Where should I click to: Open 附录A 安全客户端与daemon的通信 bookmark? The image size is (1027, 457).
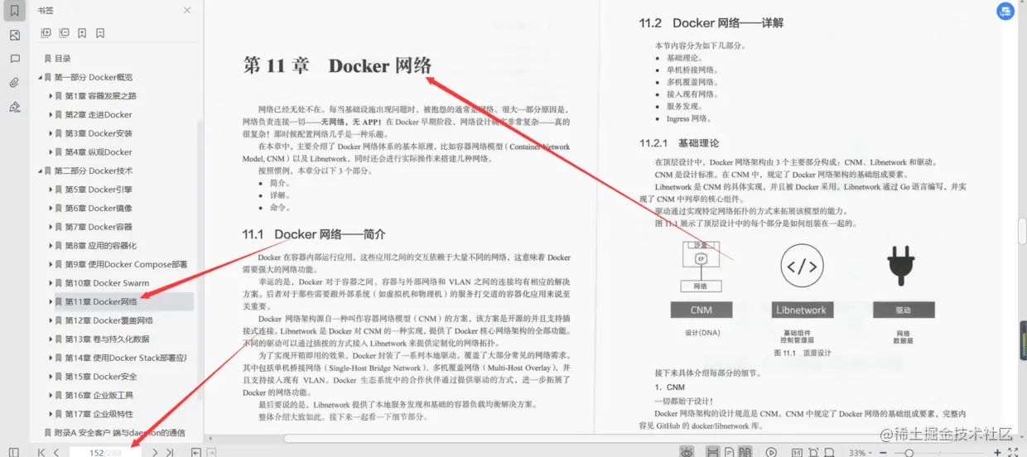click(120, 433)
